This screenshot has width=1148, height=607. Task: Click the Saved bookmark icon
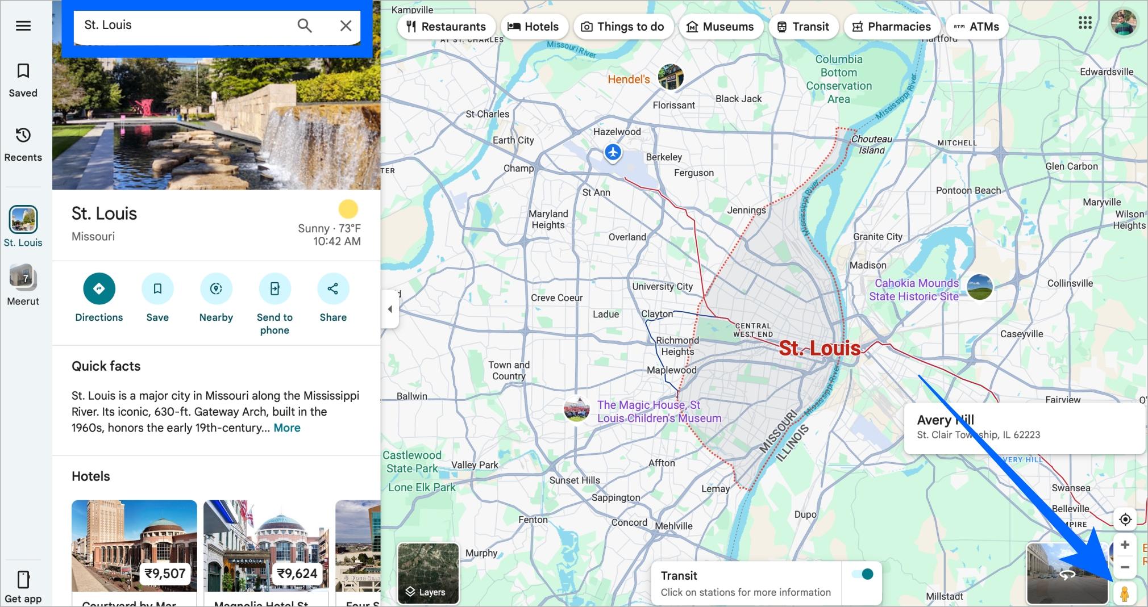23,71
